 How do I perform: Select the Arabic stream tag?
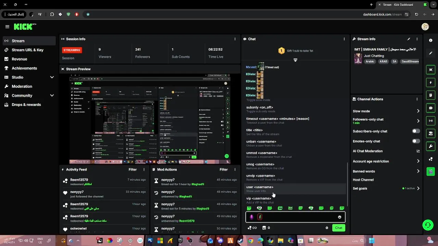(370, 61)
